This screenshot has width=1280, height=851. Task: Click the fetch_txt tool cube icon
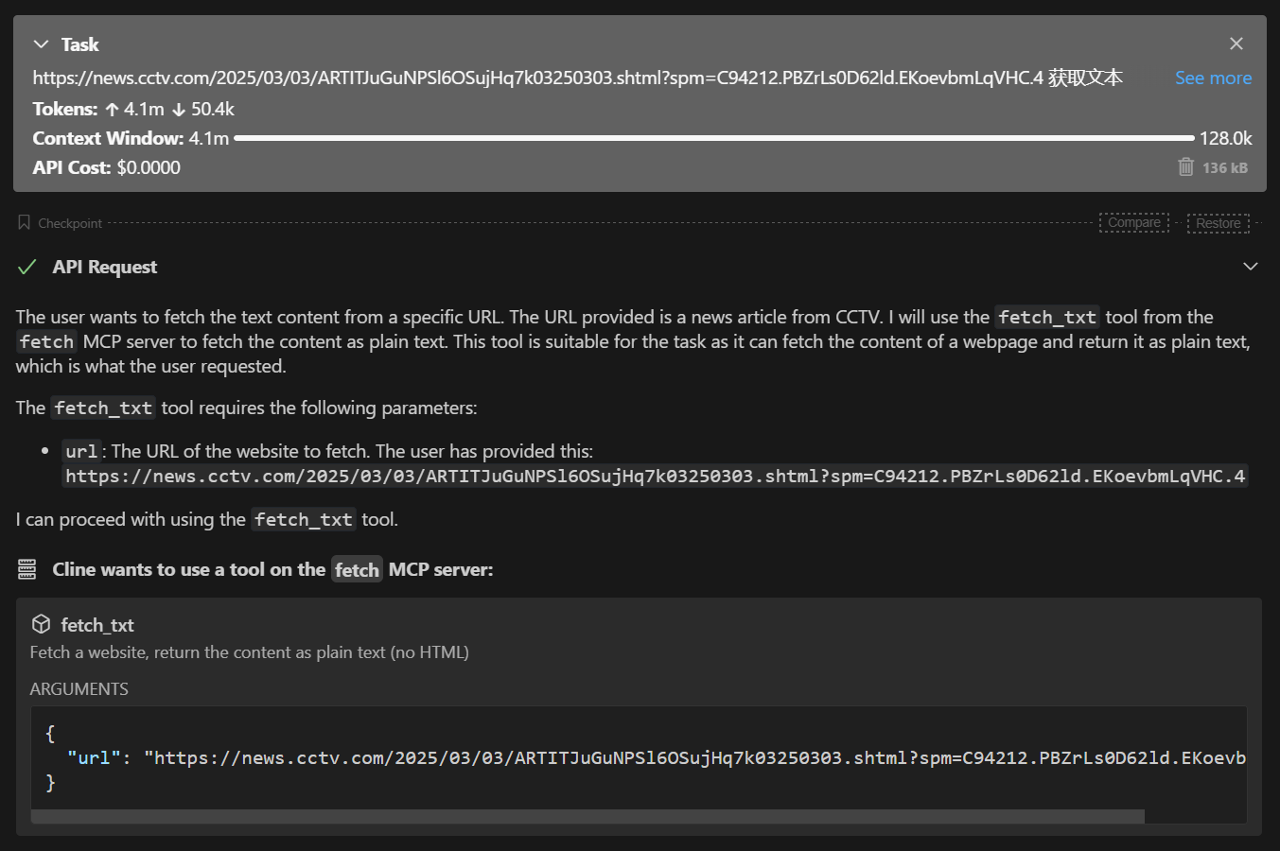[x=41, y=624]
